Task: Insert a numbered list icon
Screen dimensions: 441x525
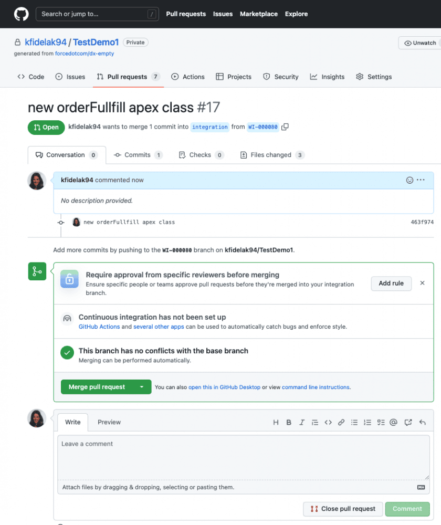Action: [367, 423]
